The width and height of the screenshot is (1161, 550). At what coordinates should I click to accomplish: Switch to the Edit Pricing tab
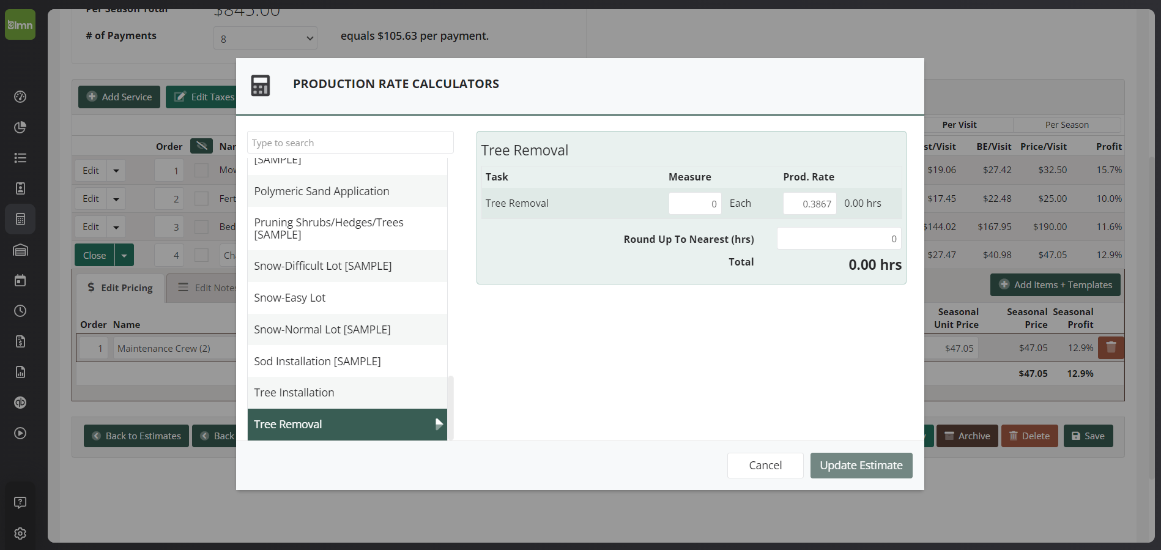[120, 288]
